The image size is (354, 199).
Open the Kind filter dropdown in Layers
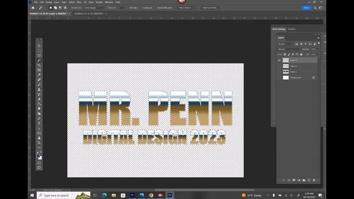tap(285, 44)
